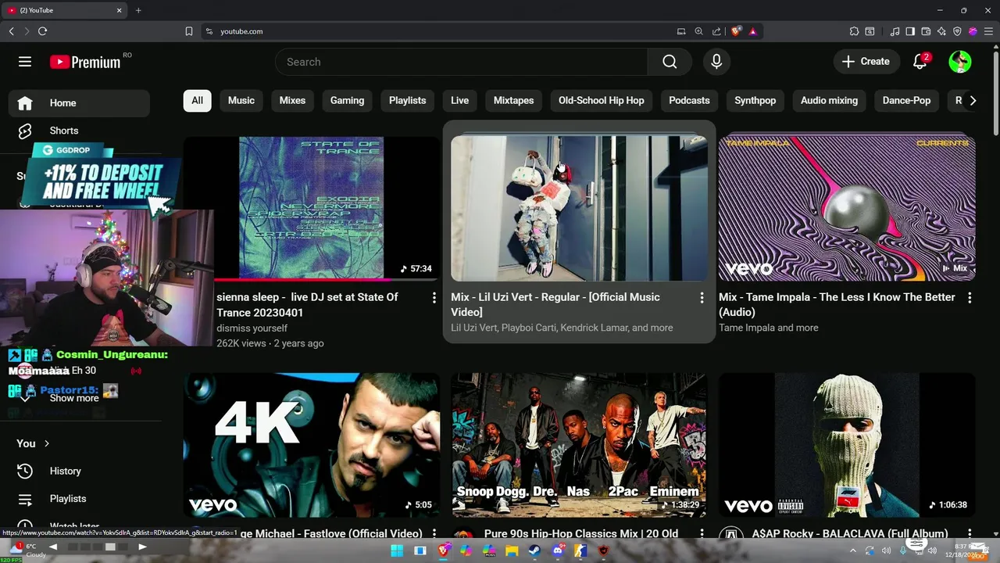
Task: Open the browser extensions puzzle icon
Action: coord(854,31)
